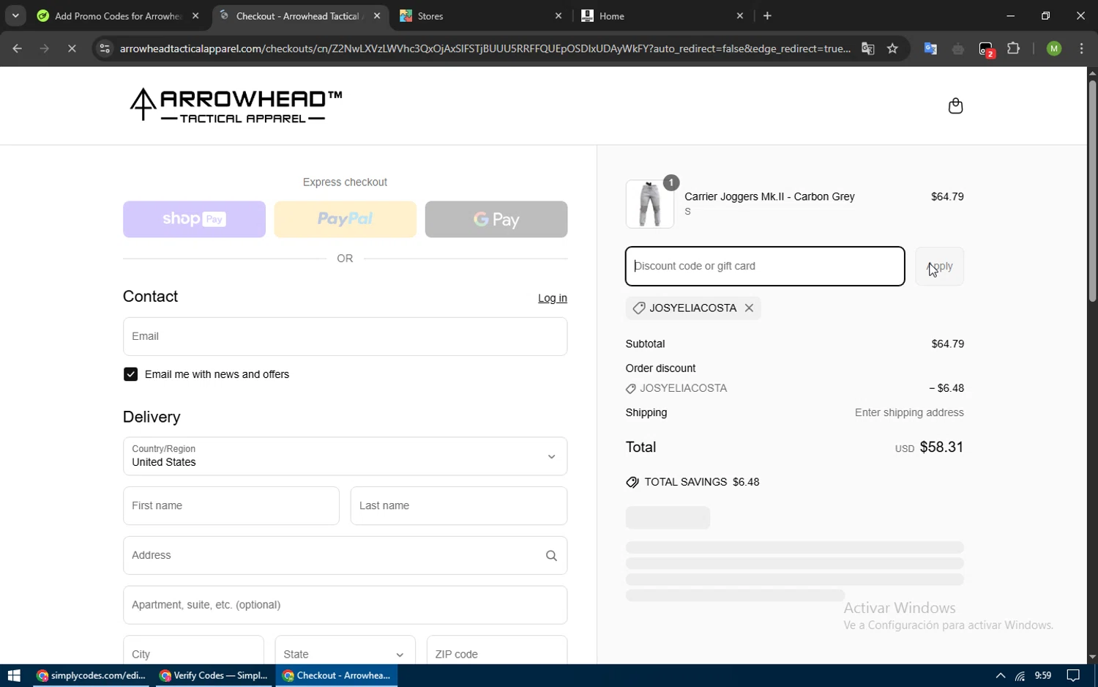
Task: Click the Carrier Joggers Mk.II product name
Action: 769,196
